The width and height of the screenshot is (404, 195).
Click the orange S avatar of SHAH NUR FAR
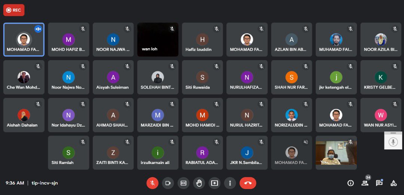[x=291, y=77]
